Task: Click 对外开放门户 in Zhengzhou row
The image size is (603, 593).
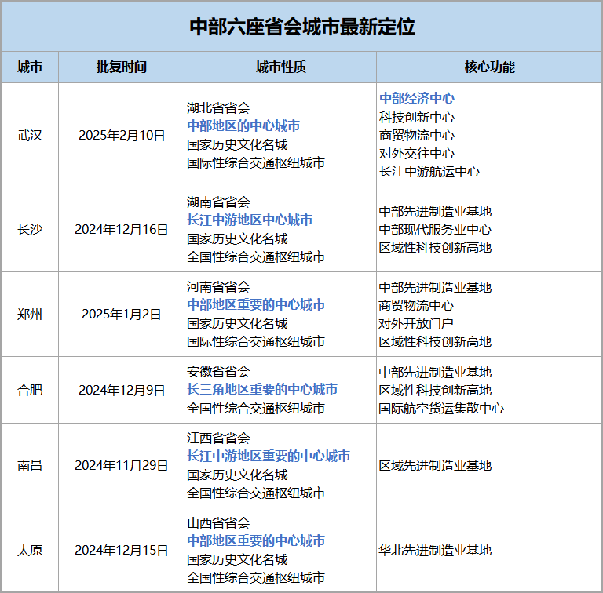Action: [416, 324]
